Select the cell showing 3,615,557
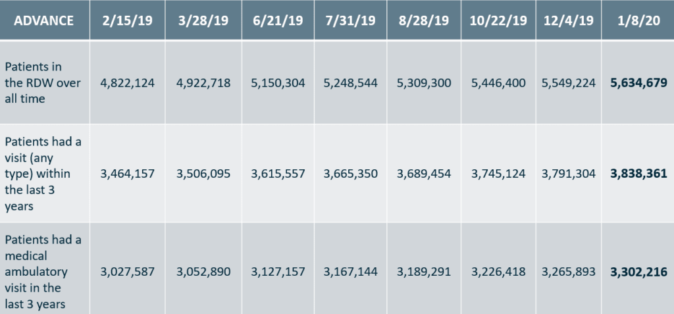 tap(277, 174)
